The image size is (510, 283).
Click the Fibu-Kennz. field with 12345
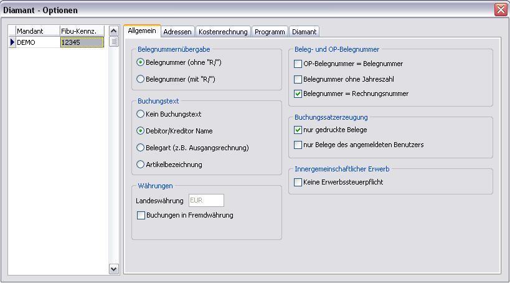(82, 42)
